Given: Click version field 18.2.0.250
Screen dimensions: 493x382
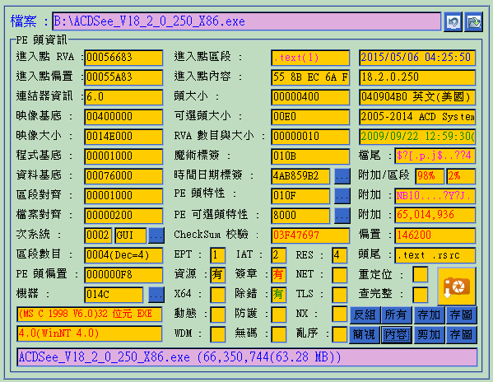Looking at the screenshot, I should tap(417, 77).
